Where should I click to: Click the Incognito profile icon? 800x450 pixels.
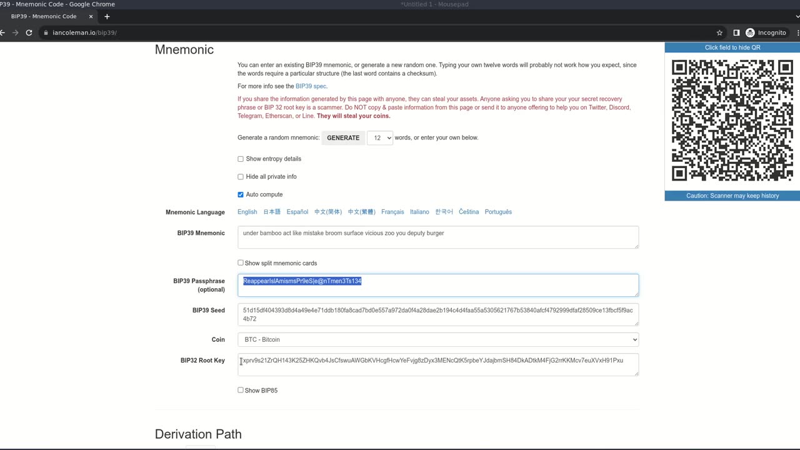pos(766,32)
